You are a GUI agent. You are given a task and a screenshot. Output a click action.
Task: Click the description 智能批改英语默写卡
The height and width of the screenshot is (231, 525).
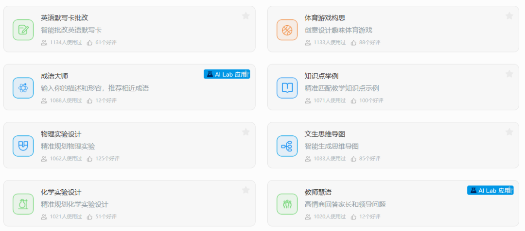tap(71, 30)
